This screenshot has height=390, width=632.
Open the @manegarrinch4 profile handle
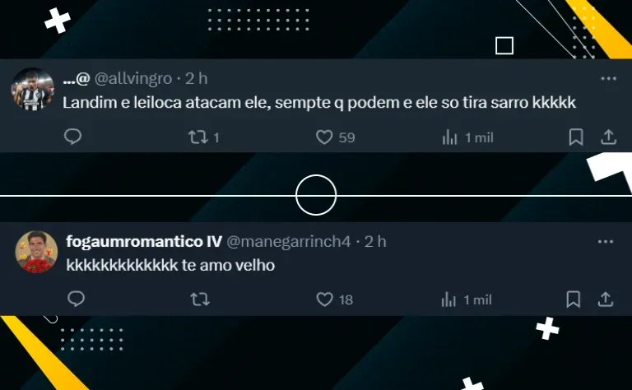click(289, 242)
